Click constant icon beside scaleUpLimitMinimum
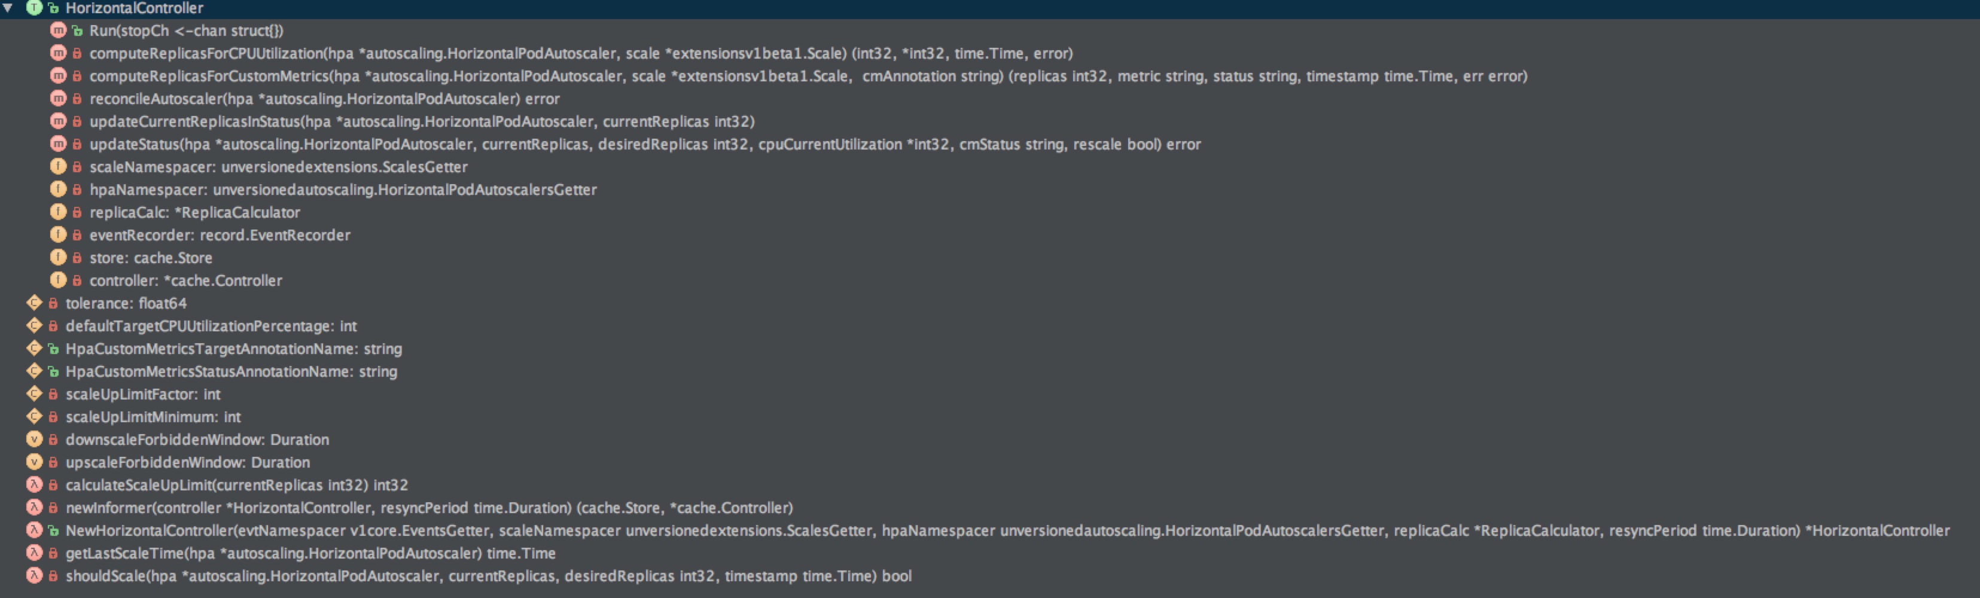Image resolution: width=1980 pixels, height=598 pixels. [x=35, y=416]
